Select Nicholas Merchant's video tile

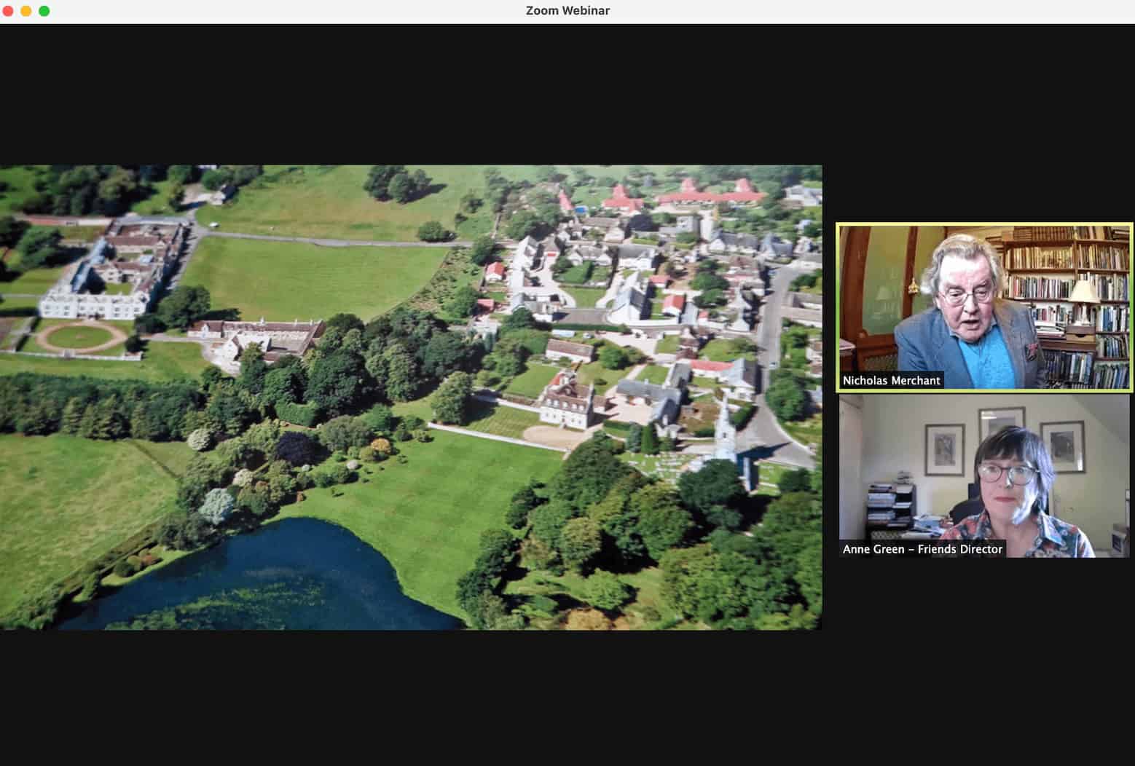click(984, 307)
